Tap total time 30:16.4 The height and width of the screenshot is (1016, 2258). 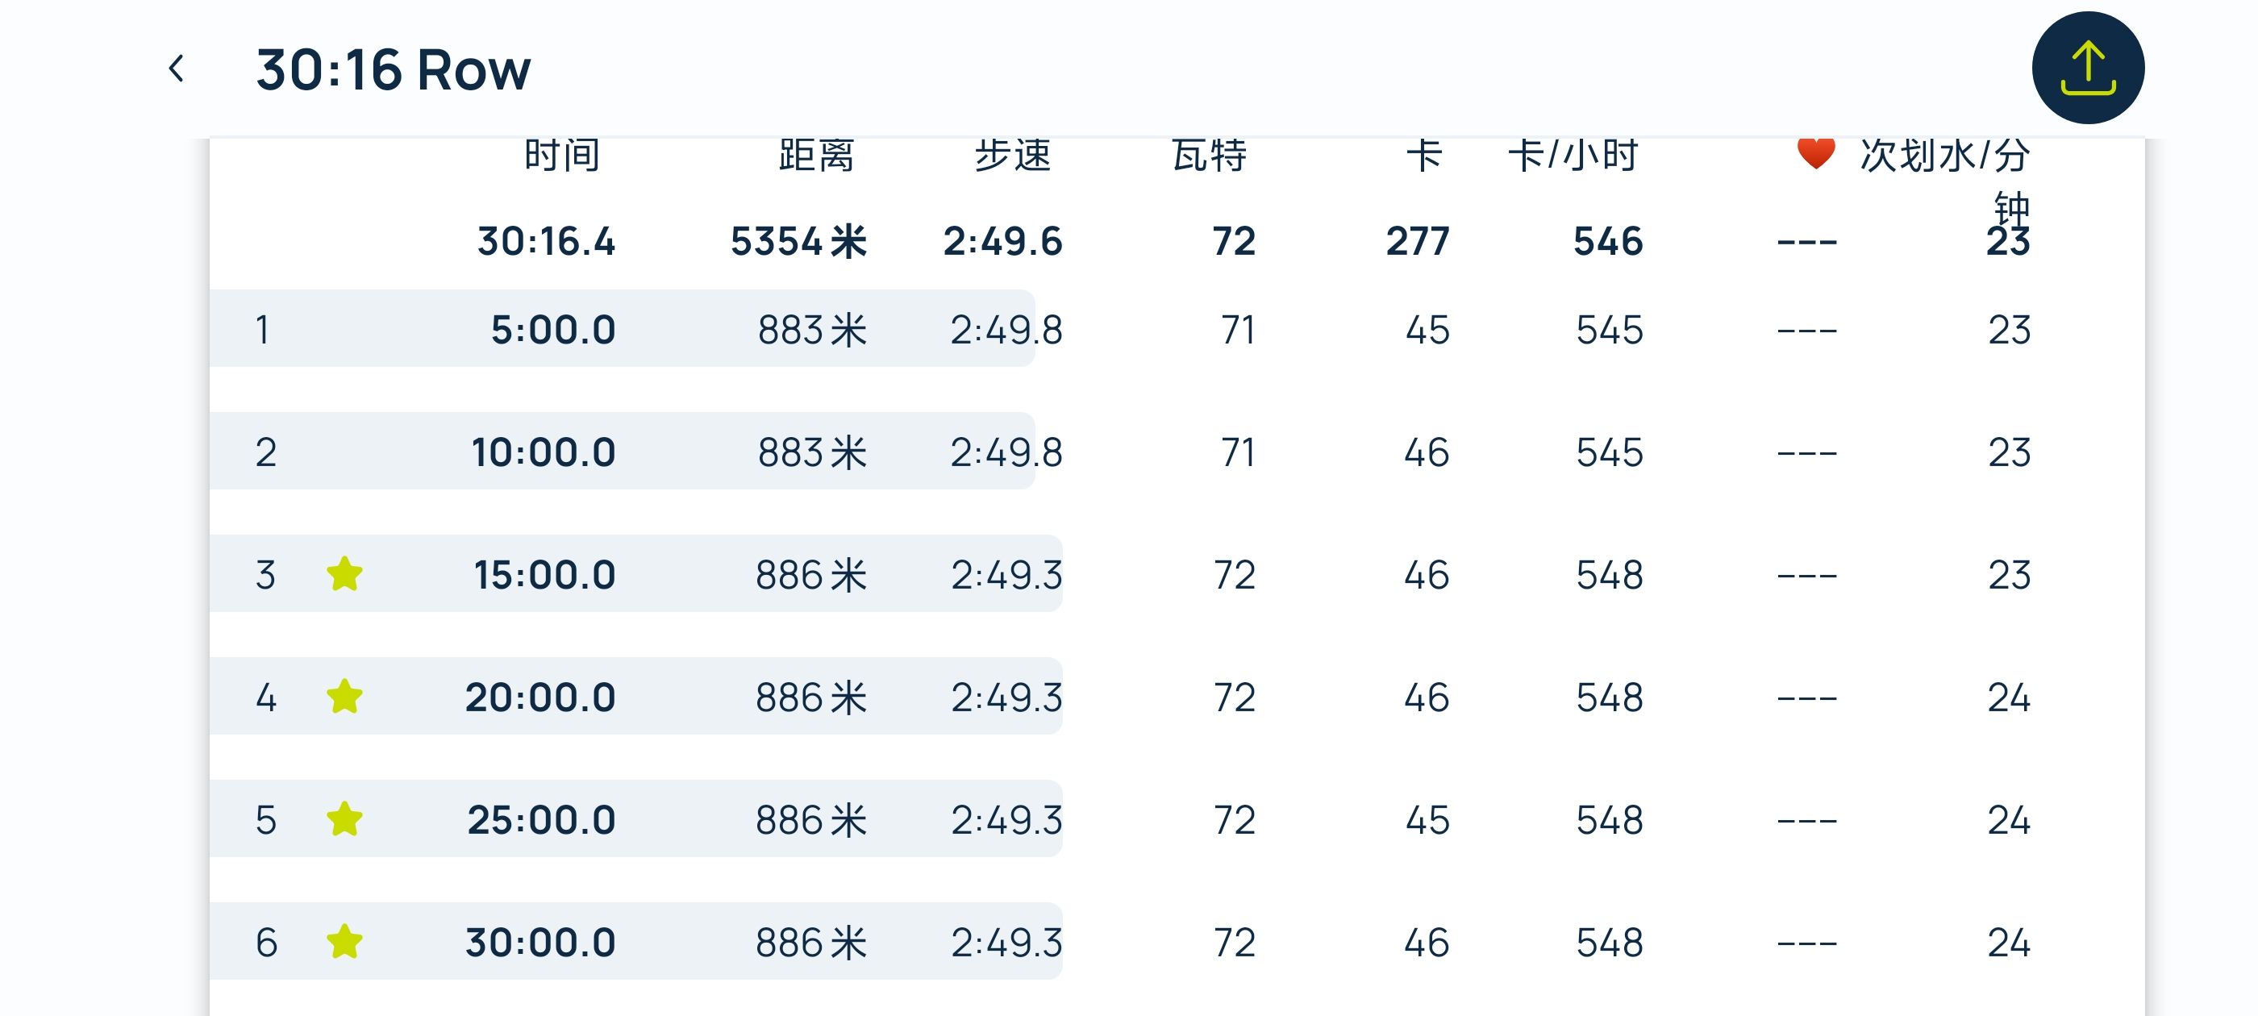click(x=546, y=241)
